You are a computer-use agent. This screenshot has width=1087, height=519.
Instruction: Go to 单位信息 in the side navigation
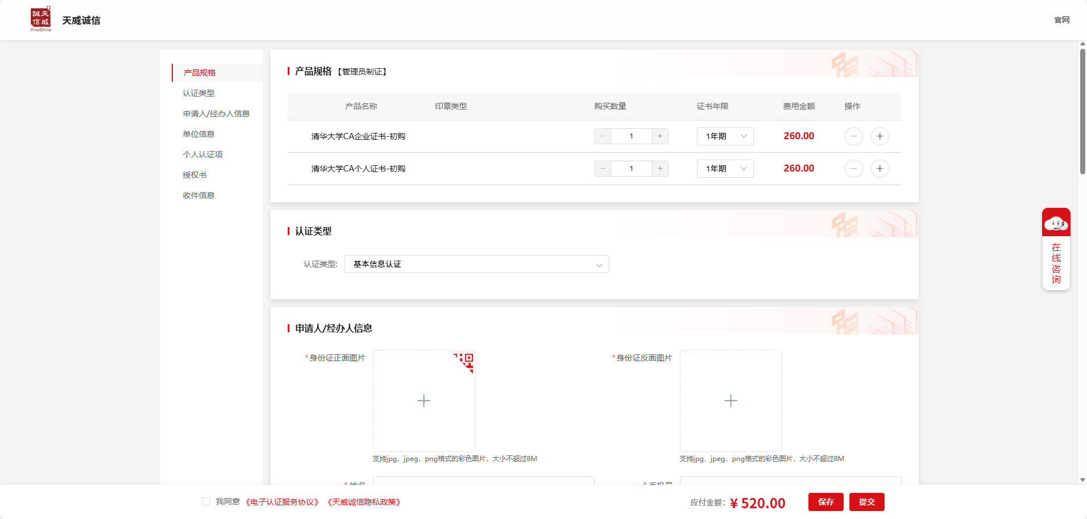[x=198, y=134]
